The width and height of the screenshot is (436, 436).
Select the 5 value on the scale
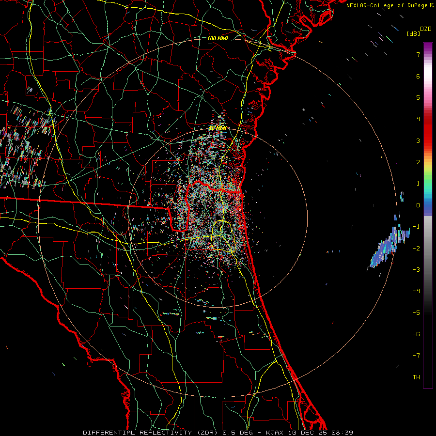pyautogui.click(x=418, y=97)
